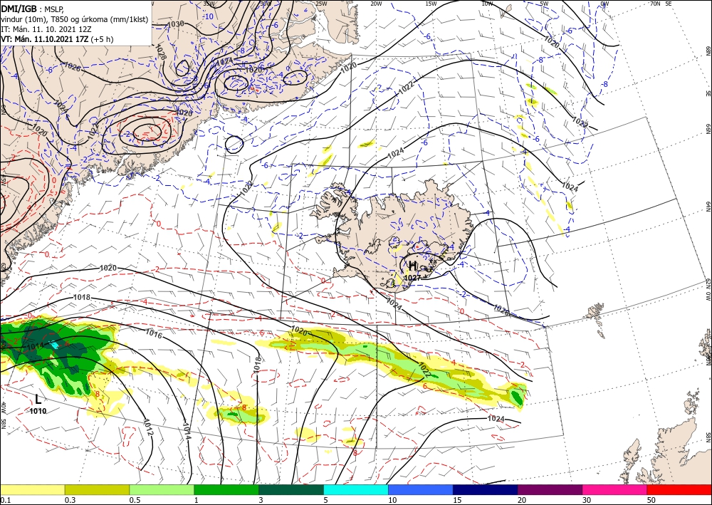Click the L low-pressure marker

pyautogui.click(x=38, y=400)
